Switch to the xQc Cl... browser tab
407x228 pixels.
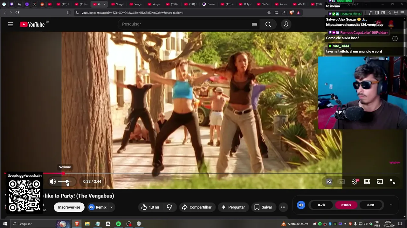[x=299, y=4]
